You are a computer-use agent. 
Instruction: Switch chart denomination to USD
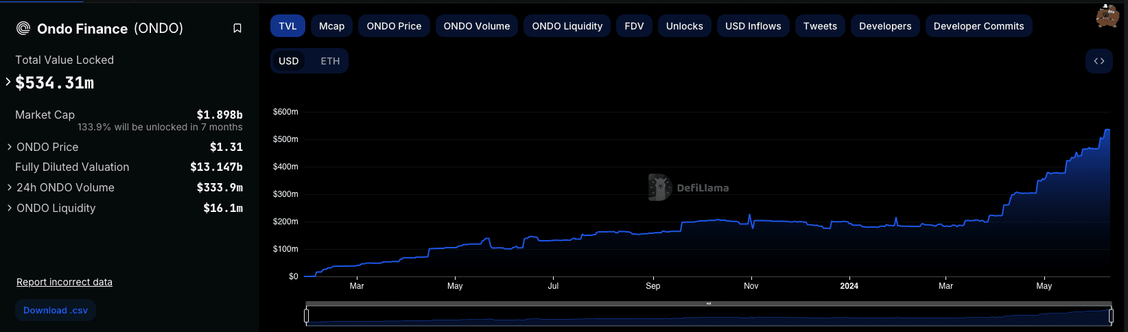(289, 61)
